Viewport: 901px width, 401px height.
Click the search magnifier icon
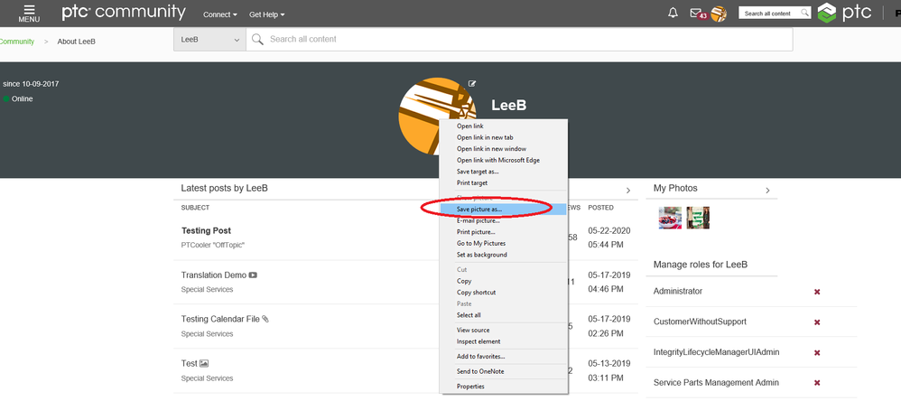(x=256, y=40)
